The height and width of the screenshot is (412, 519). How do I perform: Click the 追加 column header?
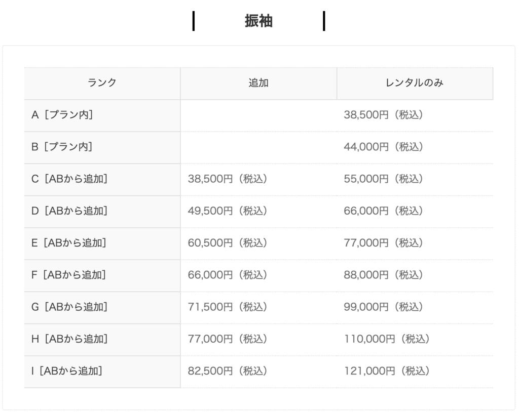(258, 83)
